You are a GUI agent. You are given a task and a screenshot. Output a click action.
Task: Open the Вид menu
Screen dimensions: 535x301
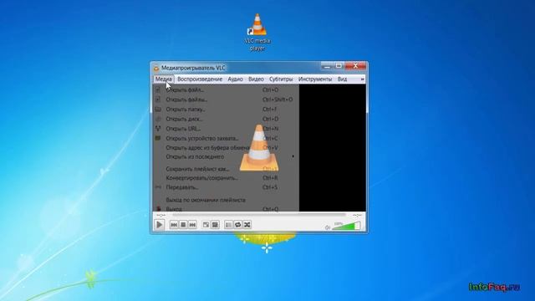coord(342,79)
